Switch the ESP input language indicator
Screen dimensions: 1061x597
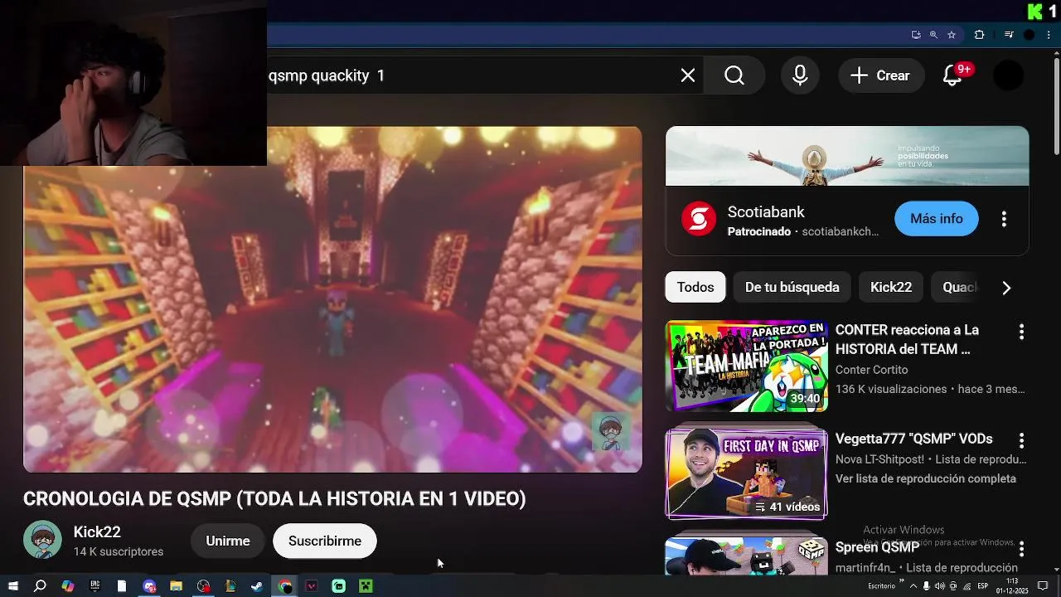983,585
